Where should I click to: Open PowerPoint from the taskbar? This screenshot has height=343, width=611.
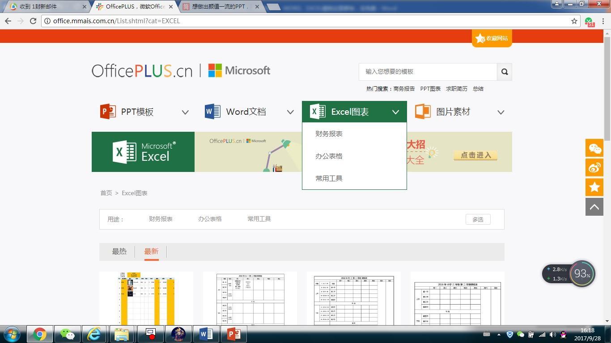pos(233,334)
